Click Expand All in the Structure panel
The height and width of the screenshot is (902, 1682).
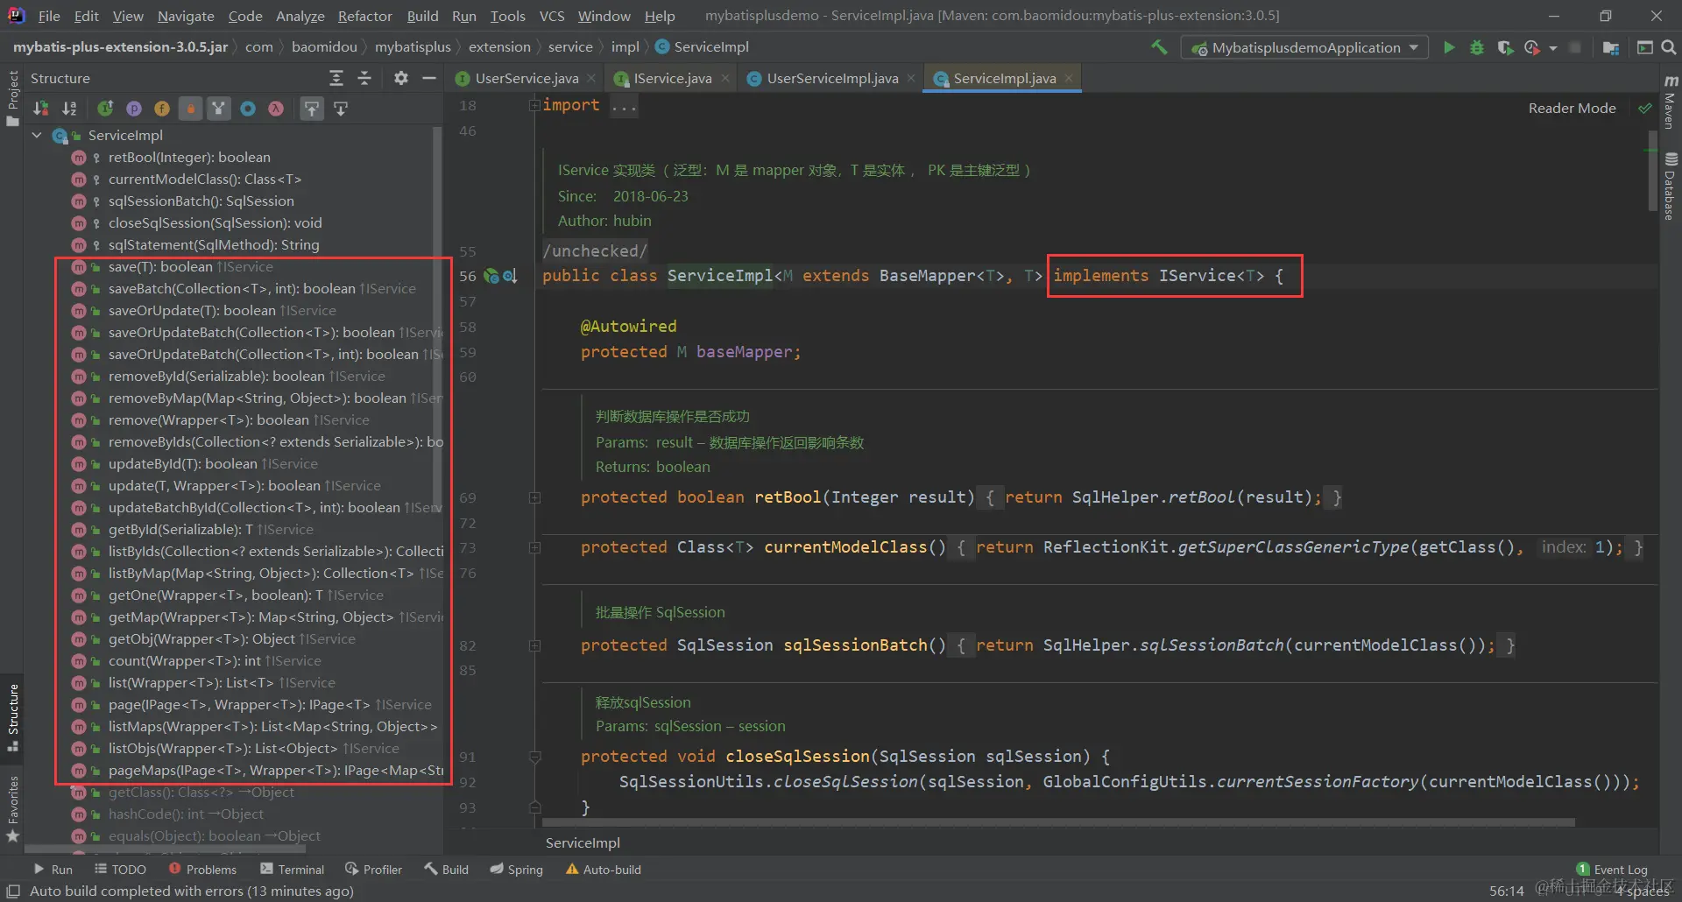tap(336, 78)
